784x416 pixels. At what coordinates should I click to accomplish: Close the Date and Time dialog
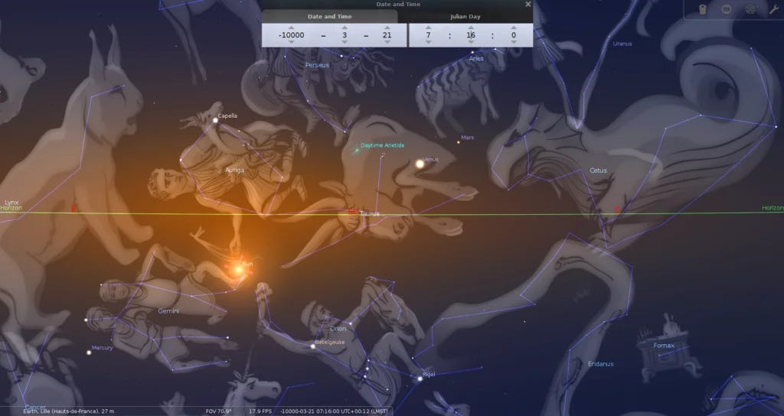(x=528, y=4)
